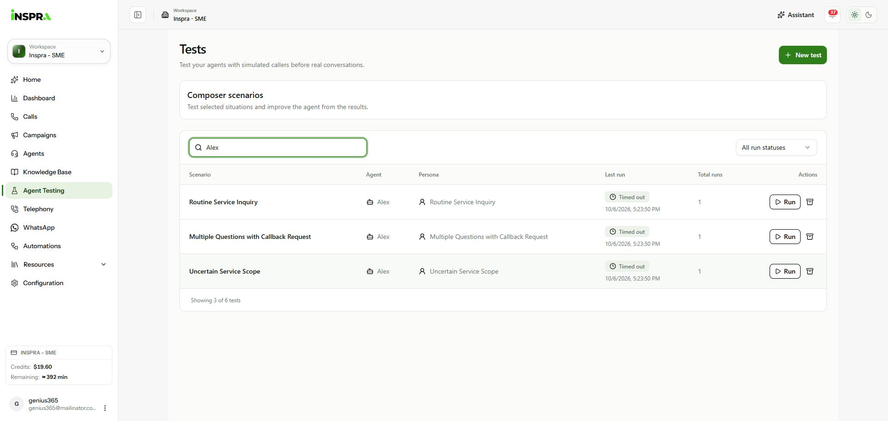Run the Routine Service Inquiry test
This screenshot has width=888, height=421.
coord(785,202)
